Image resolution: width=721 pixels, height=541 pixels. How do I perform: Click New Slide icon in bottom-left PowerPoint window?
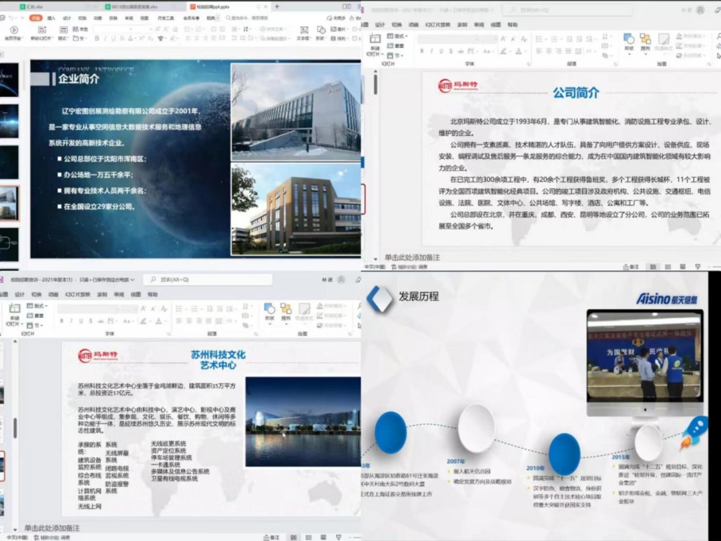(x=15, y=309)
